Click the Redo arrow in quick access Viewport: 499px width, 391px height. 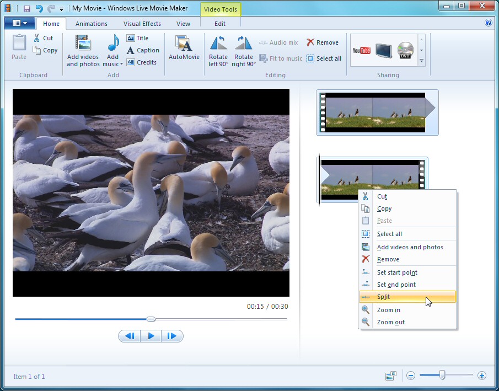tap(51, 9)
